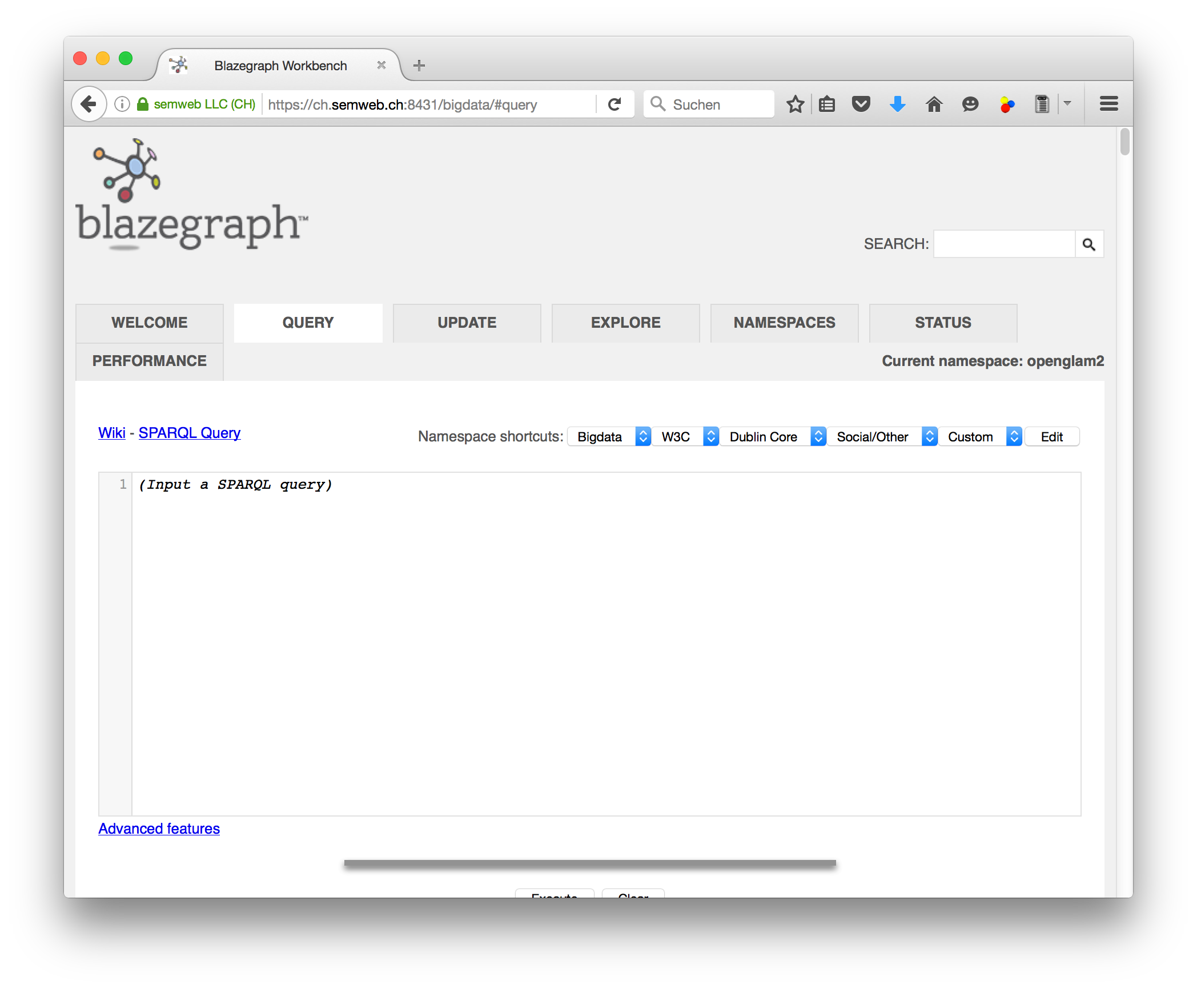Go to the PERFORMANCE tab
Viewport: 1197px width, 989px height.
click(x=149, y=361)
